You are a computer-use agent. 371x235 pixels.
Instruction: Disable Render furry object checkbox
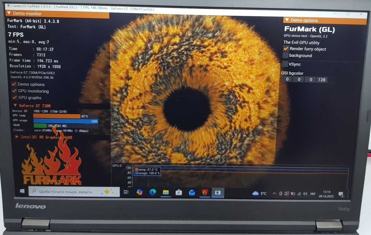click(x=286, y=48)
